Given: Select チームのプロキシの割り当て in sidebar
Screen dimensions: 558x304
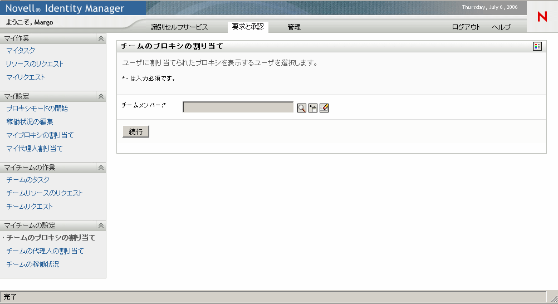Looking at the screenshot, I should point(51,238).
